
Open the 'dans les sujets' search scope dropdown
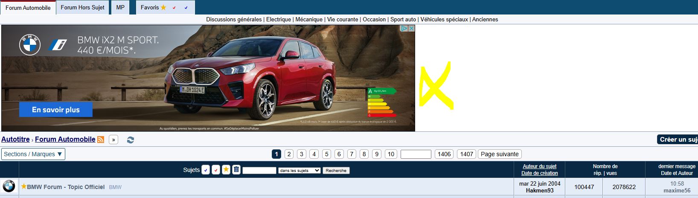[299, 170]
